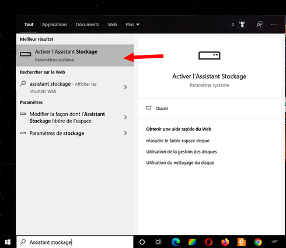Click Ouvrir to open the setting
This screenshot has width=286, height=248.
tap(162, 109)
